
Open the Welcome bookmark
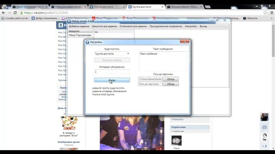click(x=250, y=18)
